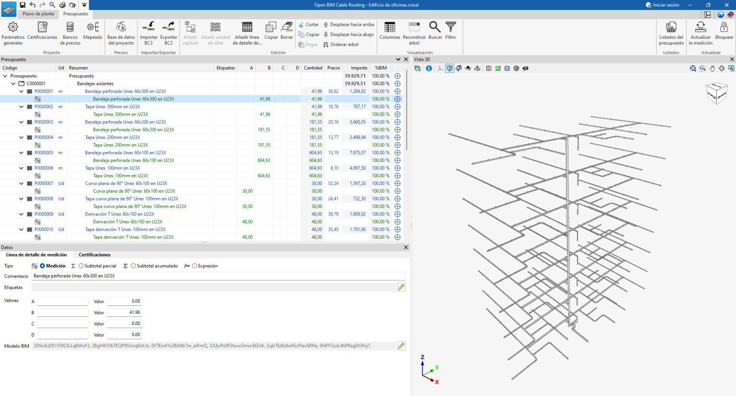Click Ordenar árbol
This screenshot has width=736, height=396.
coord(341,45)
